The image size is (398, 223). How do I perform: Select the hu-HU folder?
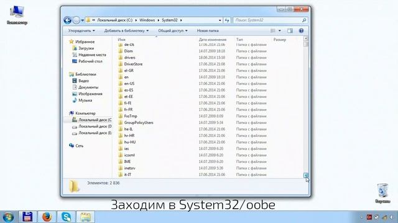click(x=130, y=142)
